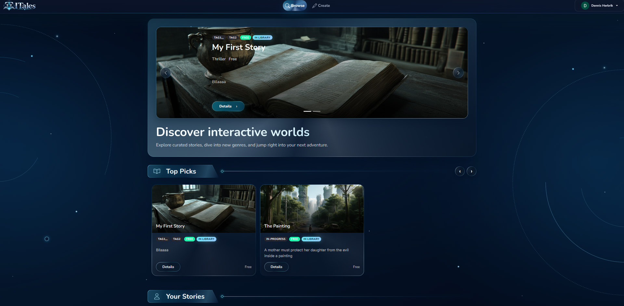Click the D avatar icon
Viewport: 624px width, 306px height.
[x=585, y=6]
